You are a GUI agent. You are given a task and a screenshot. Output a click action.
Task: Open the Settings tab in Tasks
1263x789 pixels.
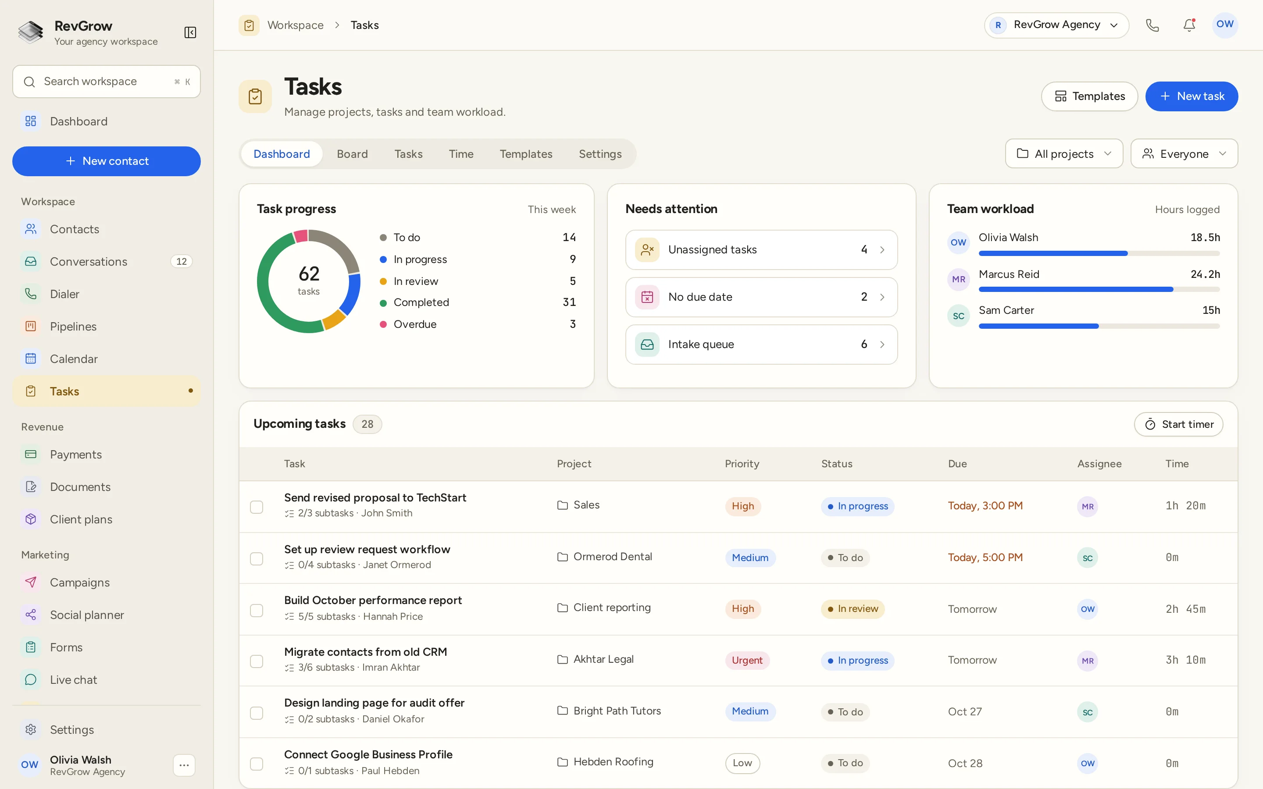pos(599,154)
